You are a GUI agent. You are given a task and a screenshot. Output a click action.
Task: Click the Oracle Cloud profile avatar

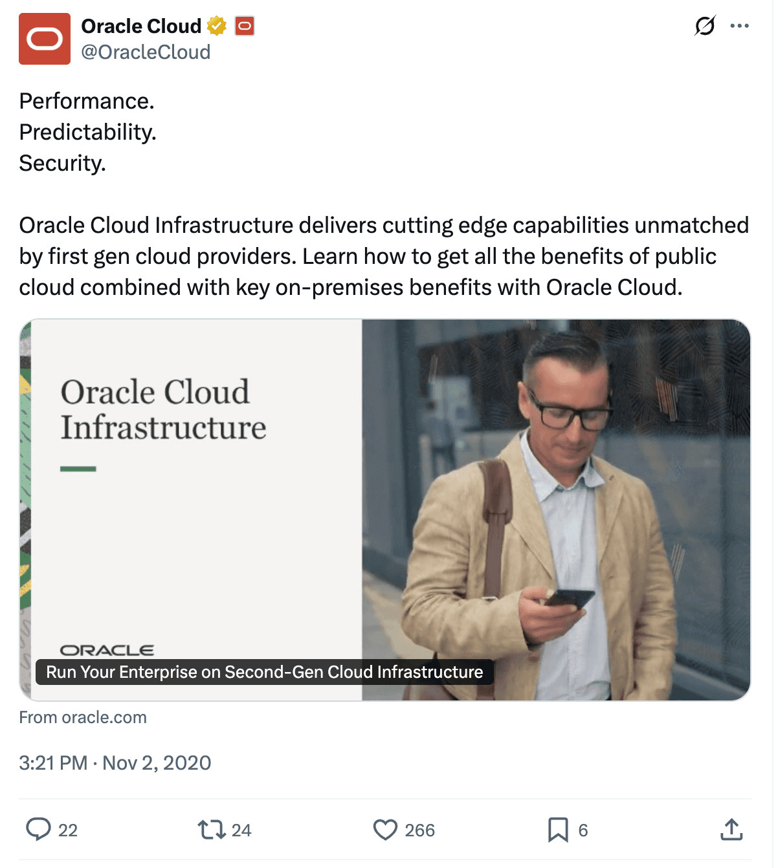44,39
